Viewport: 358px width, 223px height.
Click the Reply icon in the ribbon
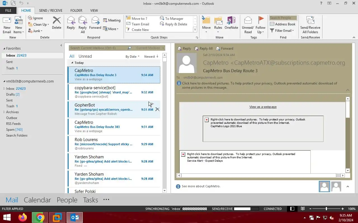click(x=71, y=21)
